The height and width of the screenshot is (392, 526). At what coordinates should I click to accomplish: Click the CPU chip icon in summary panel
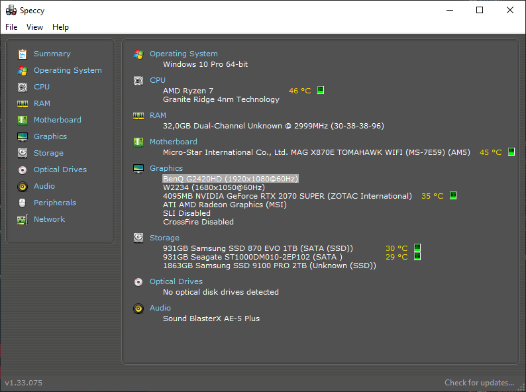[x=138, y=81]
